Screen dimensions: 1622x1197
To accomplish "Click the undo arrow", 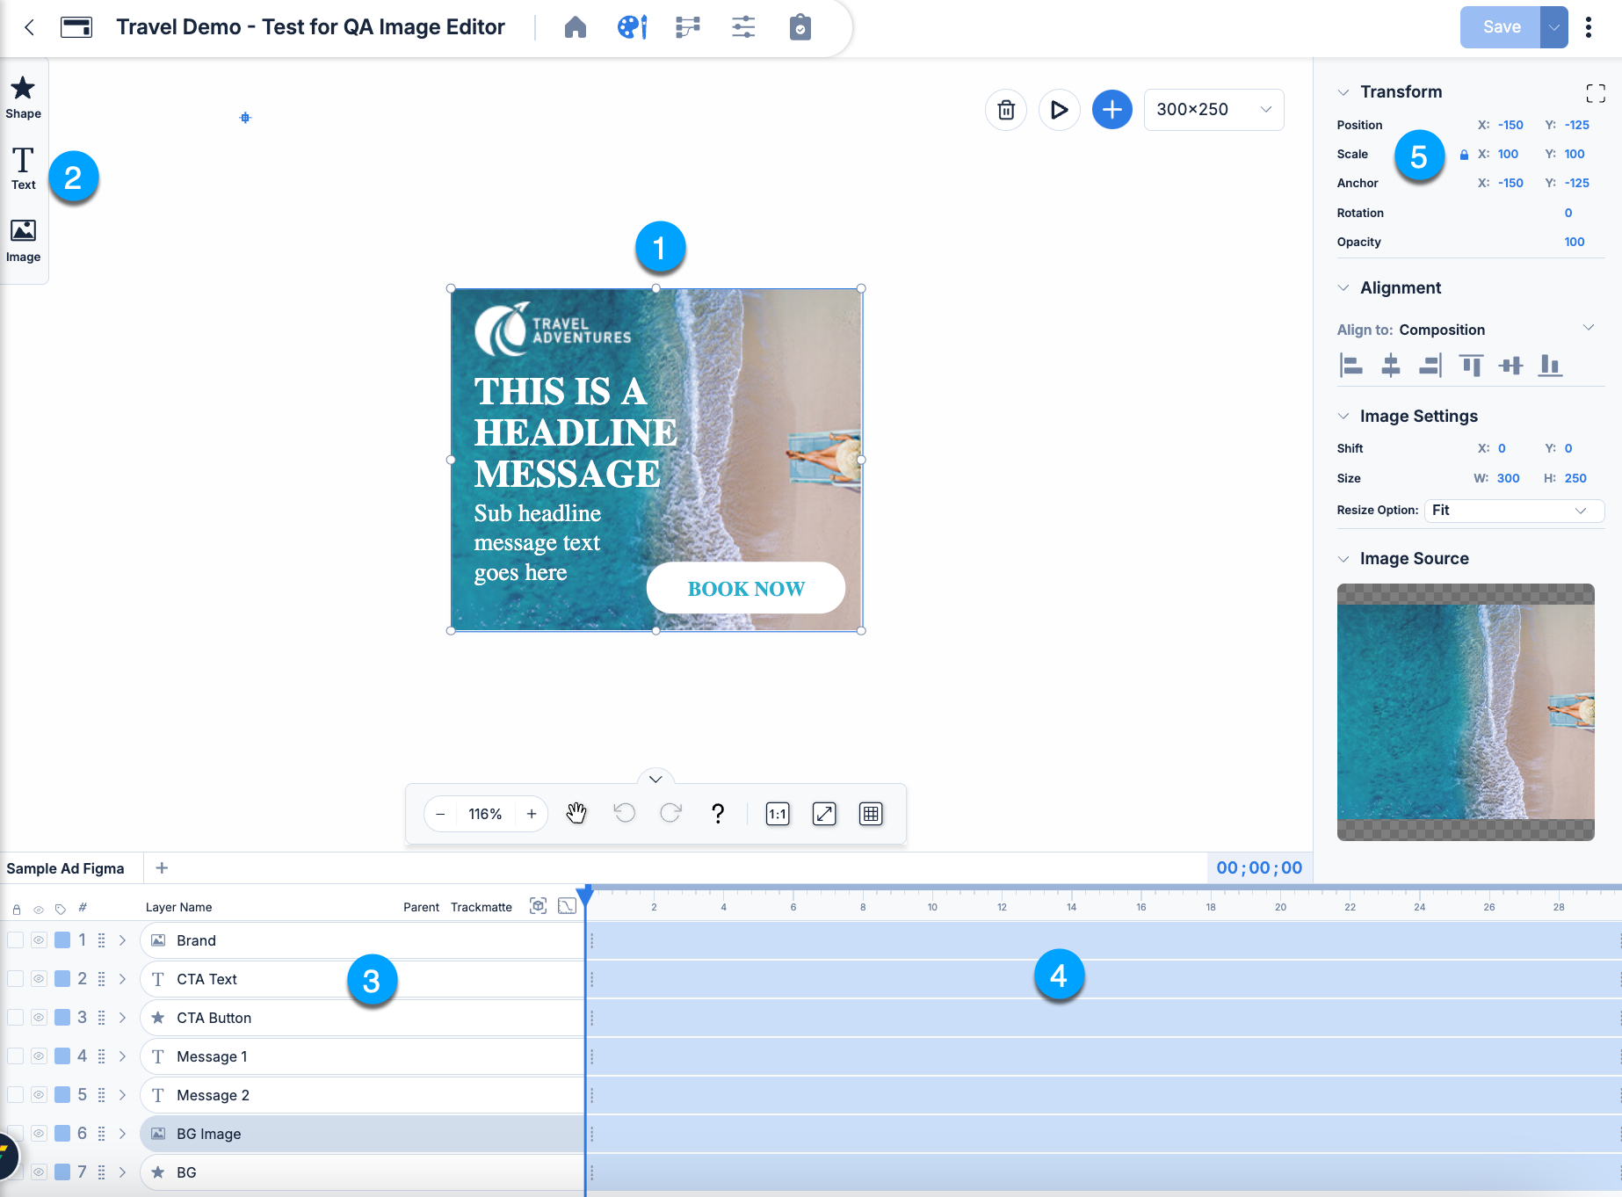I will point(625,814).
